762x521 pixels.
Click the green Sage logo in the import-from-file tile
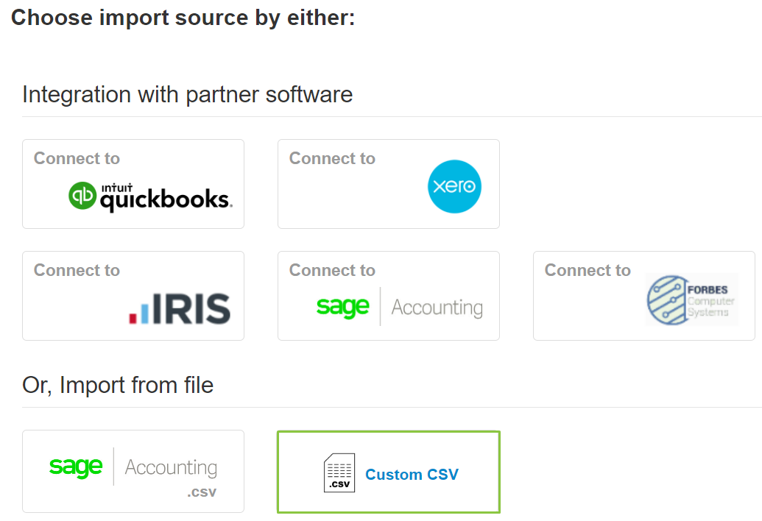pos(74,466)
